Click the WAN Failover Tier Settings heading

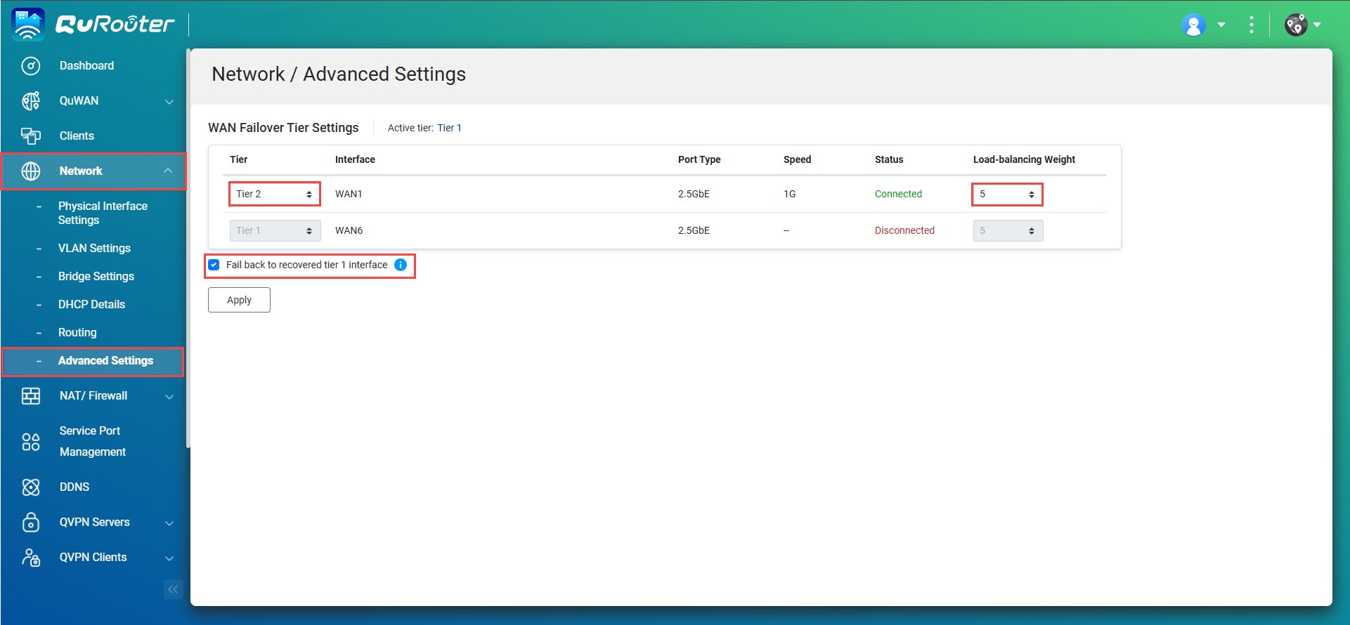[x=283, y=127]
